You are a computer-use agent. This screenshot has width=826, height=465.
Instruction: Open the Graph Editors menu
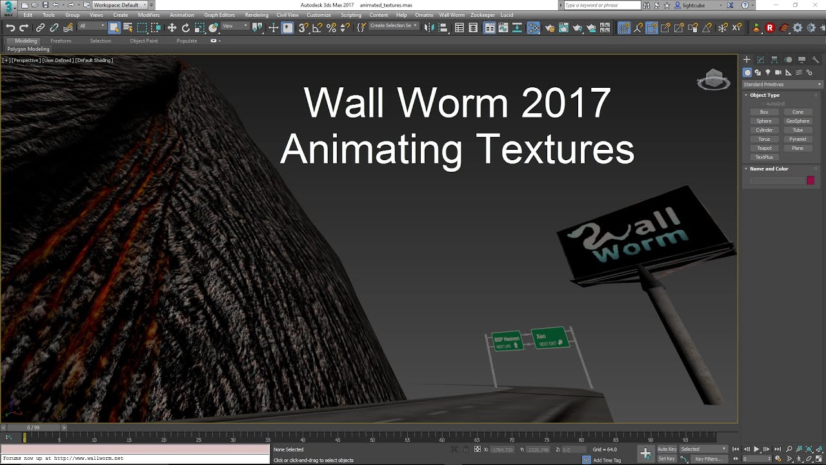point(219,15)
